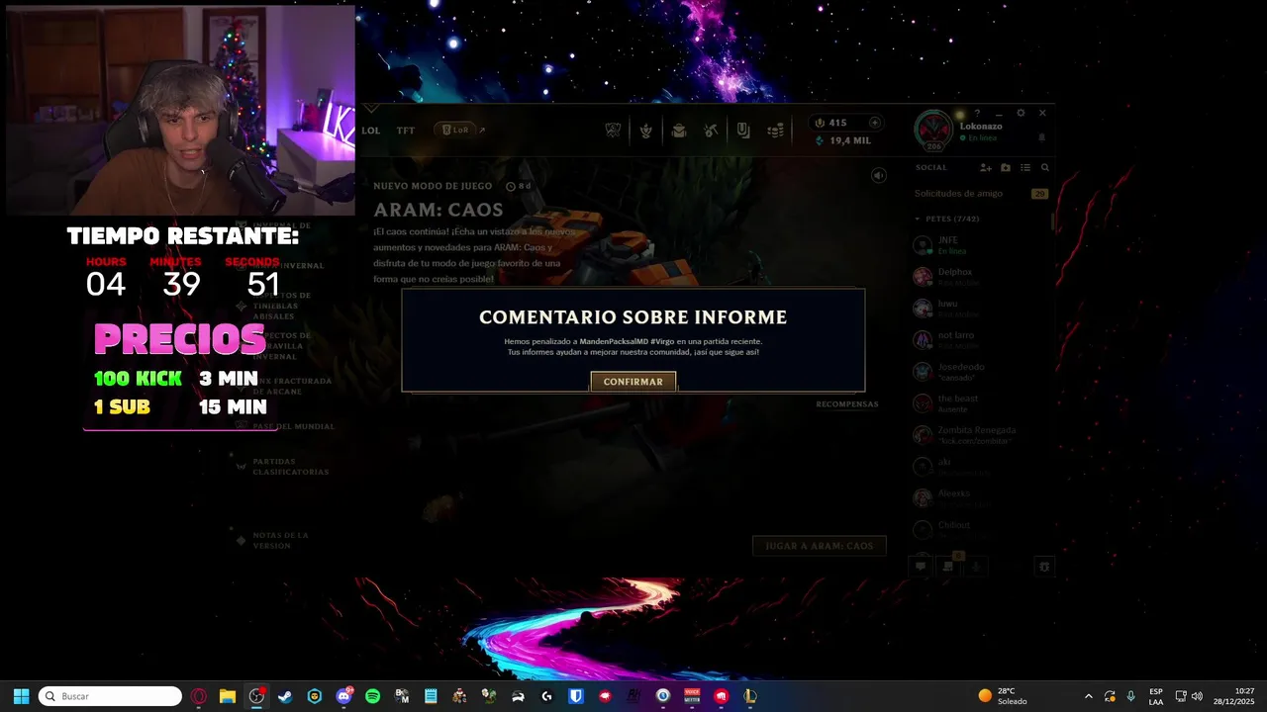Add a friend in Social panel
The height and width of the screenshot is (712, 1267).
click(986, 168)
